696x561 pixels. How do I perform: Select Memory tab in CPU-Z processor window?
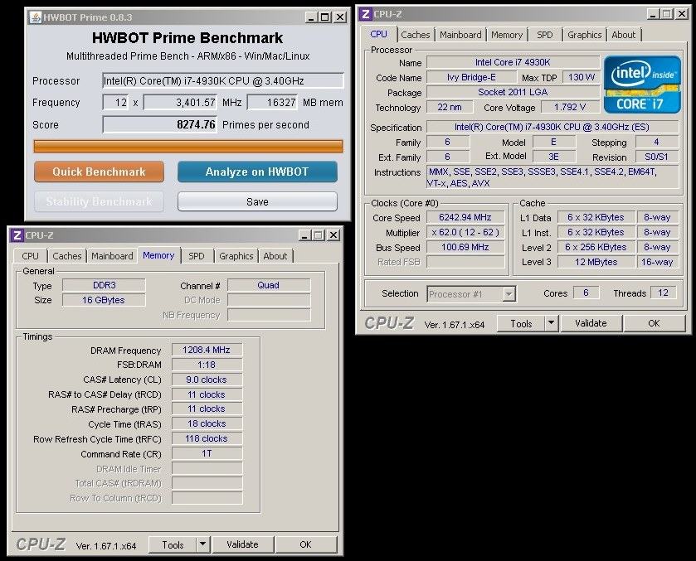click(507, 35)
